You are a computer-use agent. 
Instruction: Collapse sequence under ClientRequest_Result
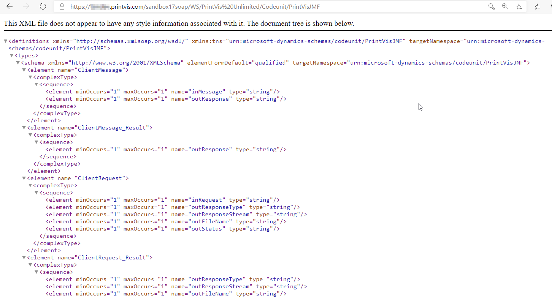pos(36,272)
